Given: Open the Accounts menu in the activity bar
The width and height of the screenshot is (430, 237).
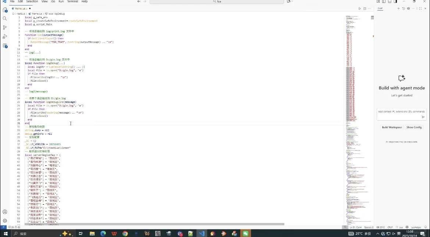Looking at the screenshot, I should click(5, 212).
